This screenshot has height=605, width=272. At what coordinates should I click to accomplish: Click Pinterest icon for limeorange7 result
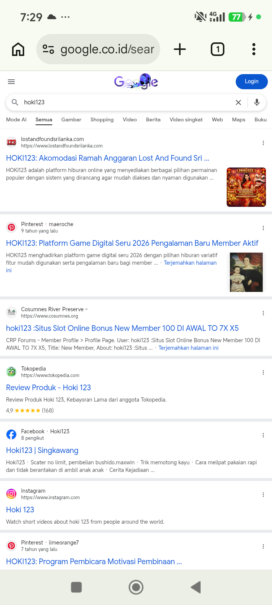click(x=11, y=546)
